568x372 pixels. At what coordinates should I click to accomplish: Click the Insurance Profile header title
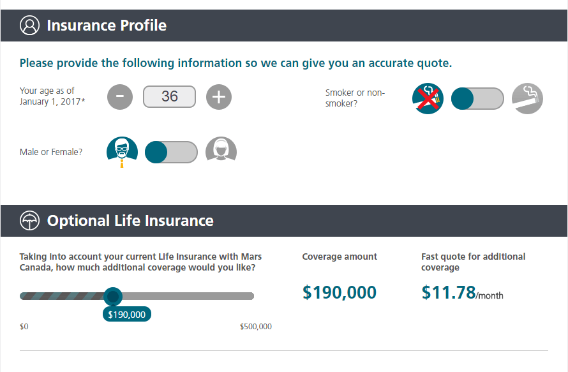pyautogui.click(x=107, y=26)
